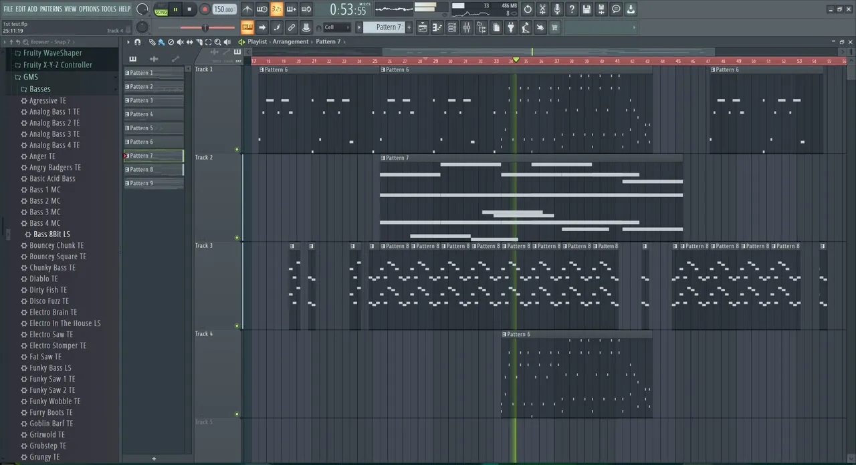The image size is (856, 465).
Task: Select the Draw pencil tool in Playlist
Action: (152, 42)
